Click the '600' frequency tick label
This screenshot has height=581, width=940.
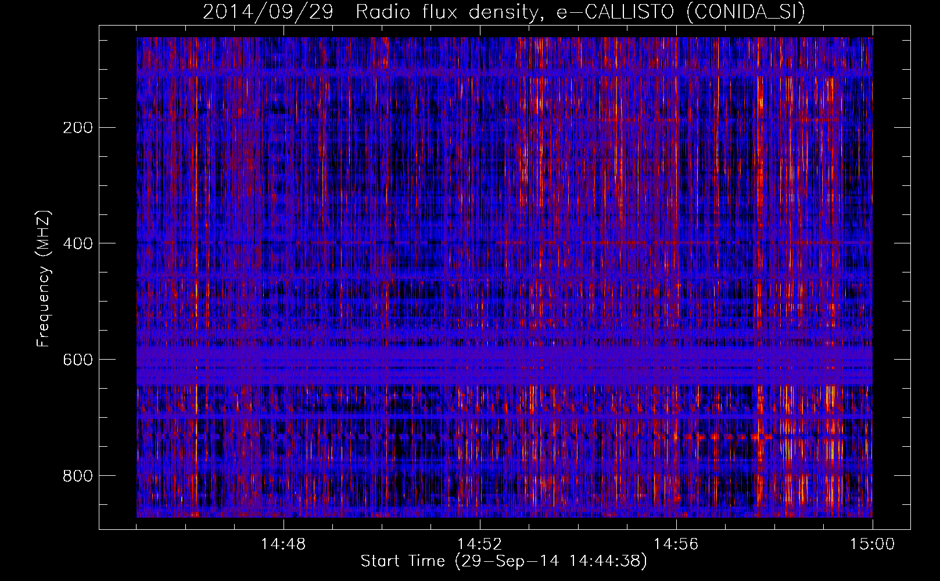coord(78,360)
